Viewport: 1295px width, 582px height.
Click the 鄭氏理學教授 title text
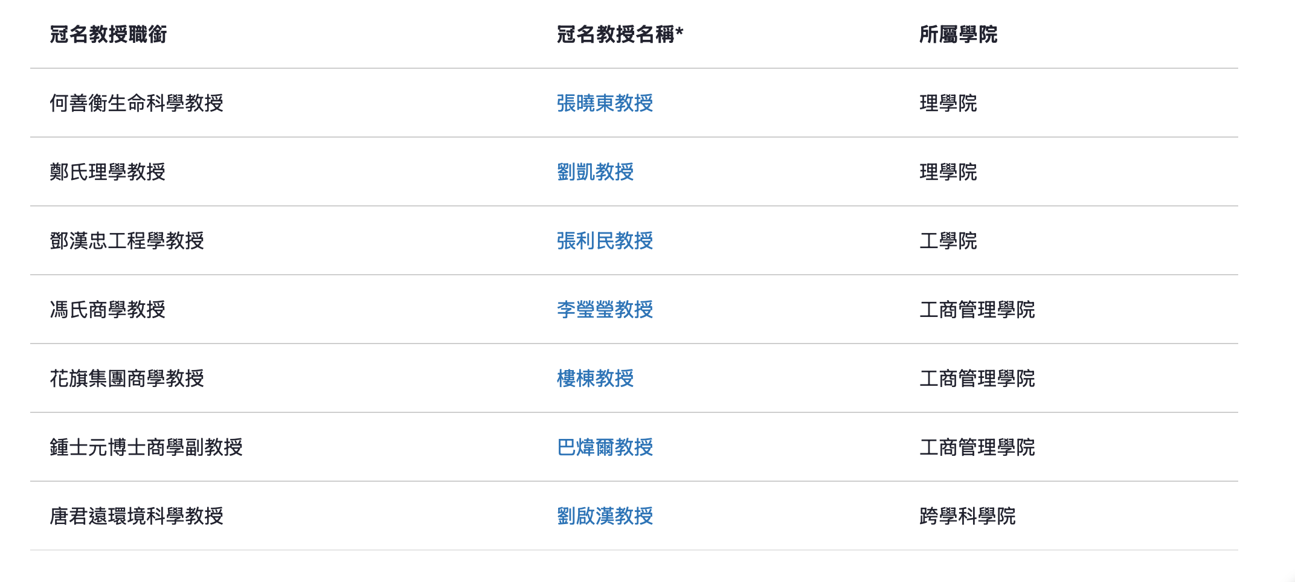click(108, 172)
